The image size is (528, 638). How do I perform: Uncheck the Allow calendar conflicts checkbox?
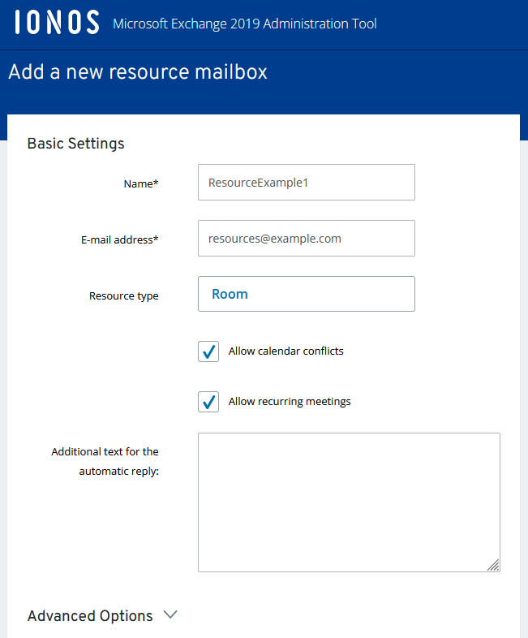[x=208, y=351]
